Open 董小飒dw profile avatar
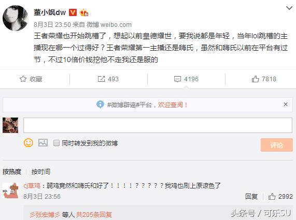Image resolution: width=296 pixels, height=220 pixels. tap(16, 18)
